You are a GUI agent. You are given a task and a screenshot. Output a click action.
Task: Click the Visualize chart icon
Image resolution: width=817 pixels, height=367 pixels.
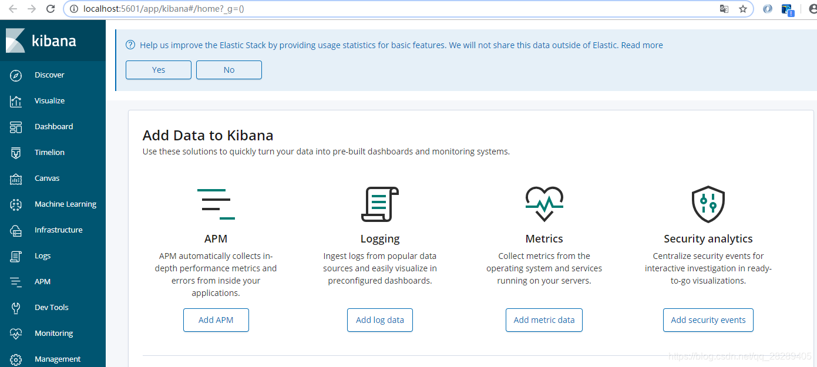pos(16,101)
